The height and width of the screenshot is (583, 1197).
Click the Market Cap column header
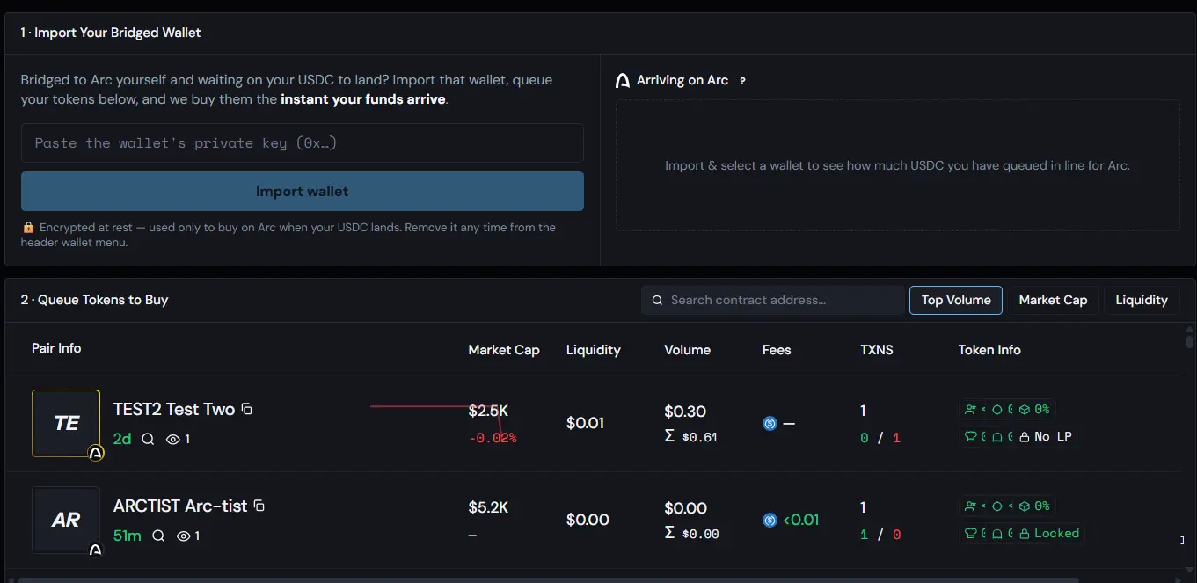click(504, 350)
